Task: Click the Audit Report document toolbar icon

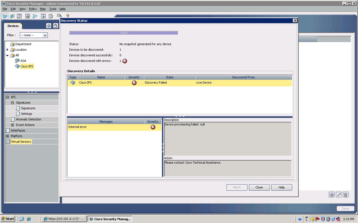Action: click(51, 16)
